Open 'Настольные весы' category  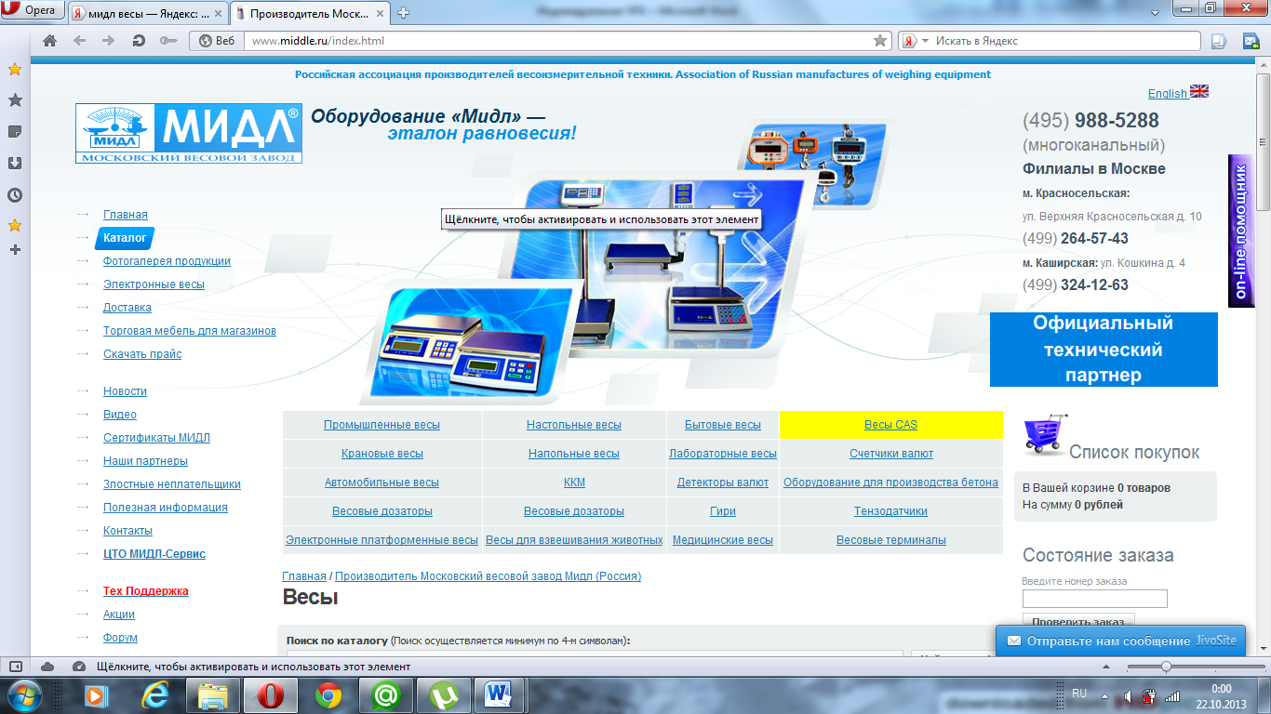[x=574, y=425]
